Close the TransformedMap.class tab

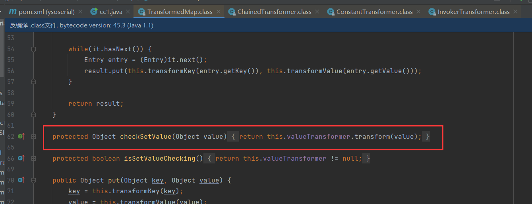click(x=219, y=12)
